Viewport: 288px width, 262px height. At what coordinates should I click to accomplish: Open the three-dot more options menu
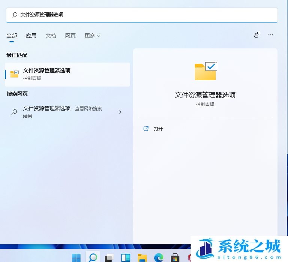pyautogui.click(x=271, y=35)
